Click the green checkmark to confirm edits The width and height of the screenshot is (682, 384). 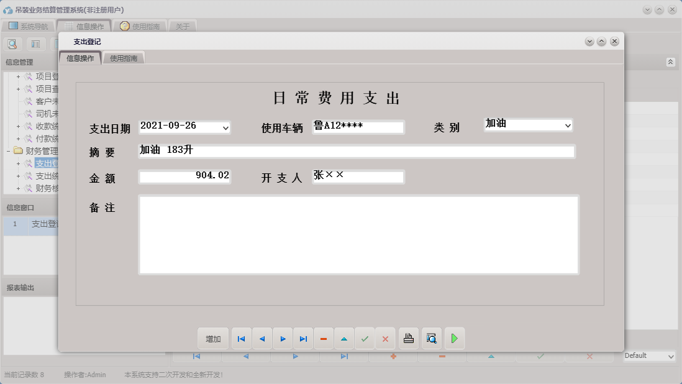tap(365, 338)
